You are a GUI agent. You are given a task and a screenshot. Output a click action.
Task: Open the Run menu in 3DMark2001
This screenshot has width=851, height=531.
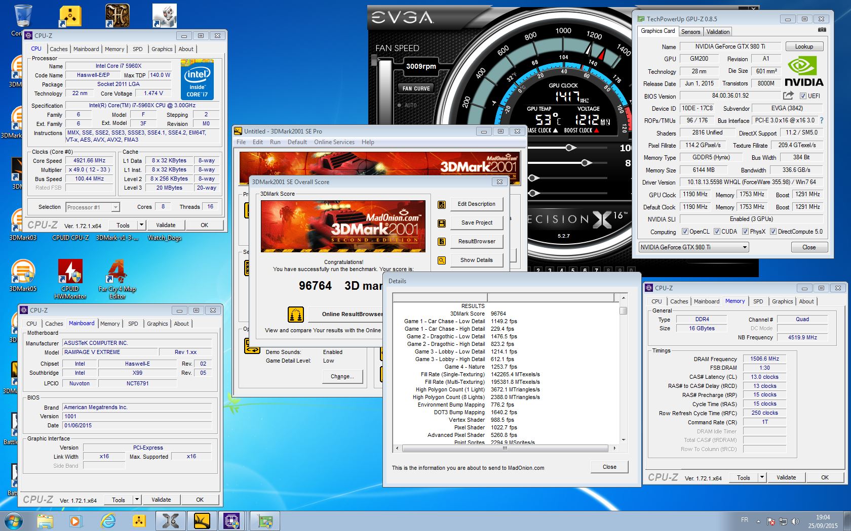pos(275,142)
